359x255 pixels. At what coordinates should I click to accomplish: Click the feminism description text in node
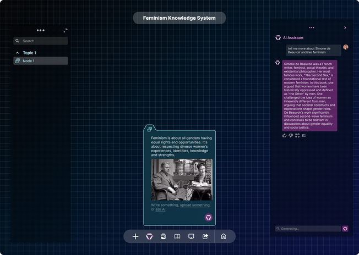tap(181, 147)
